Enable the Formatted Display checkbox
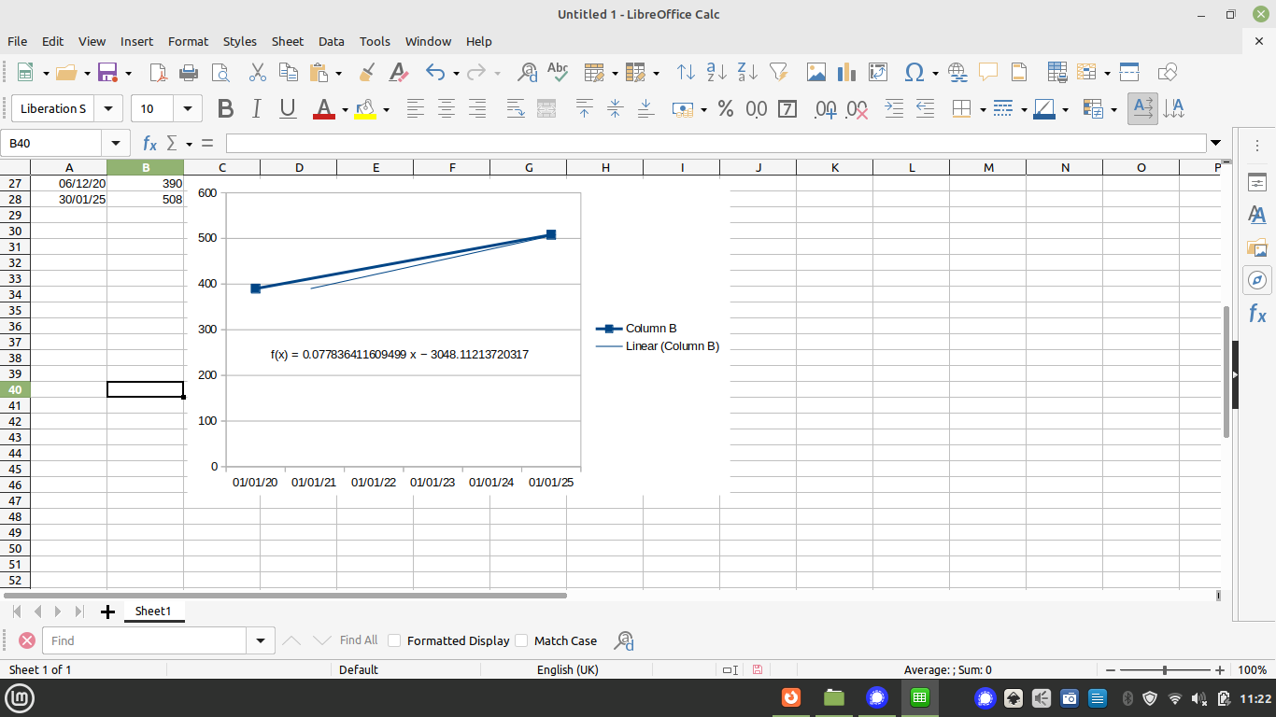 tap(394, 640)
